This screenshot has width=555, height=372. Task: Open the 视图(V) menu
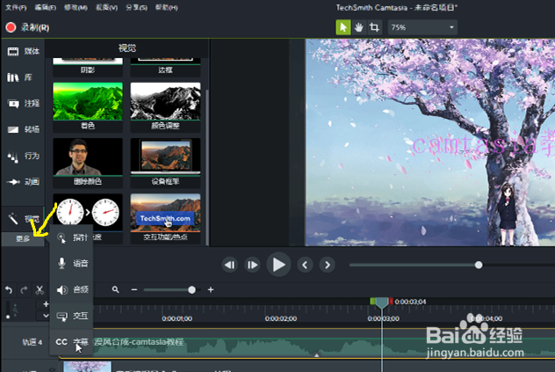(106, 7)
